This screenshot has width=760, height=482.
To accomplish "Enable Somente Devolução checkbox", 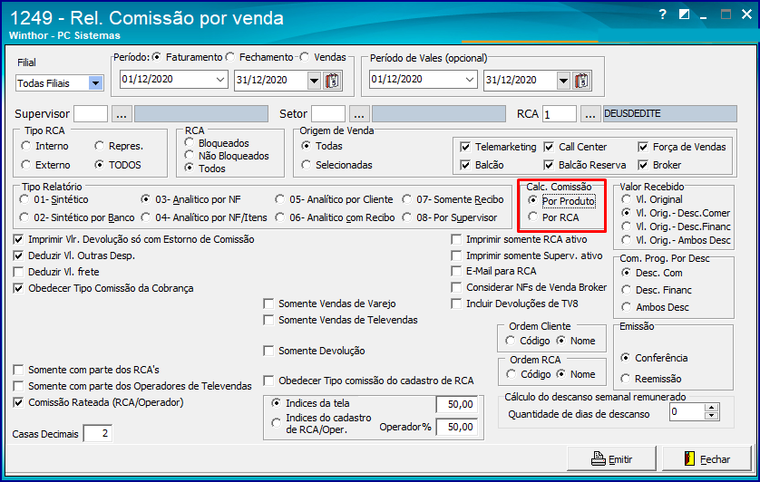I will coord(268,351).
